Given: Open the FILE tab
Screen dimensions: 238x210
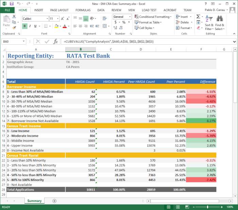Looking at the screenshot, I should click(7, 10).
